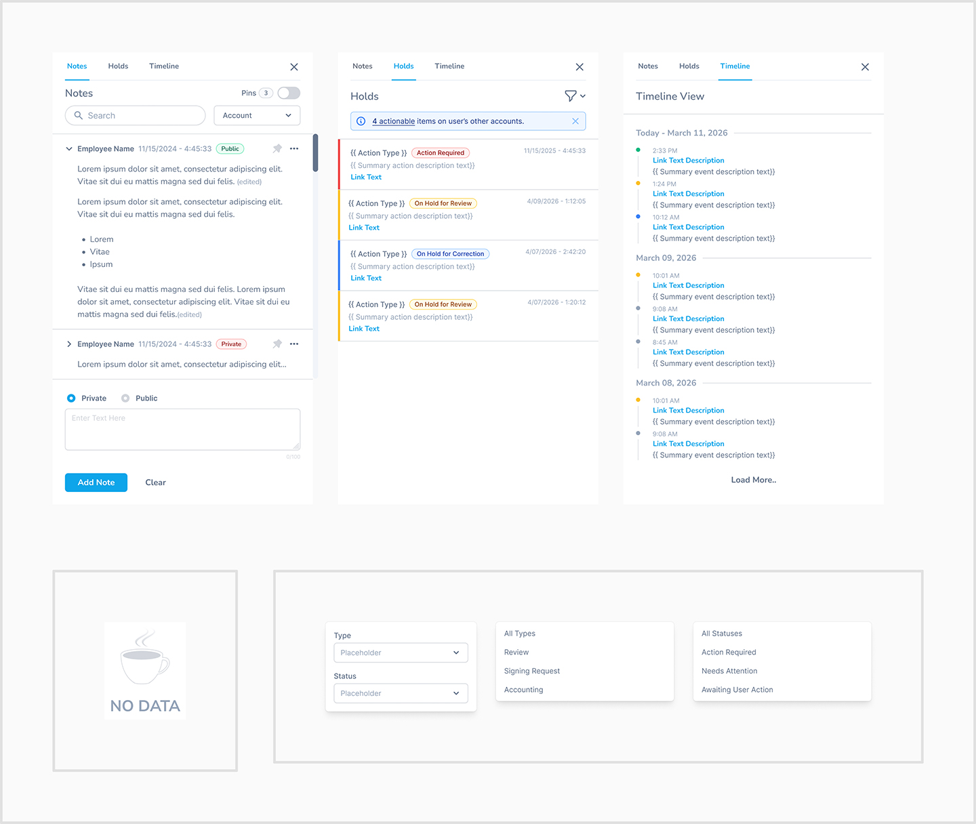
Task: Open more options on the Private note
Action: (x=294, y=344)
